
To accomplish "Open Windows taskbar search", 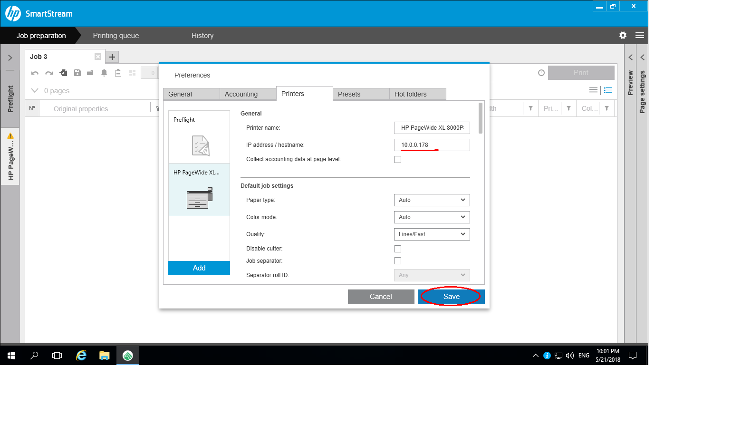I will (34, 356).
